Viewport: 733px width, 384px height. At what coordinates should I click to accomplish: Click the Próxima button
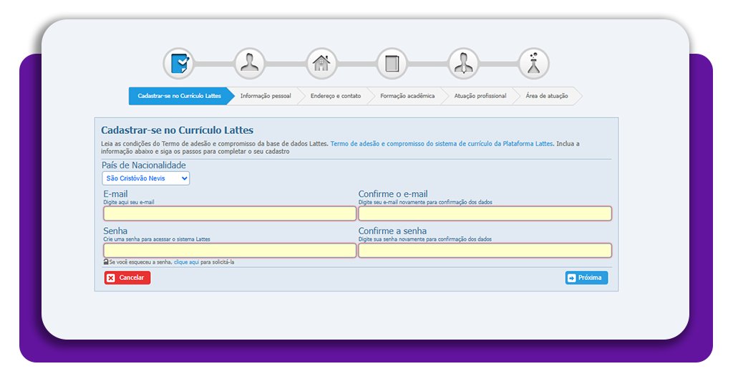point(586,278)
